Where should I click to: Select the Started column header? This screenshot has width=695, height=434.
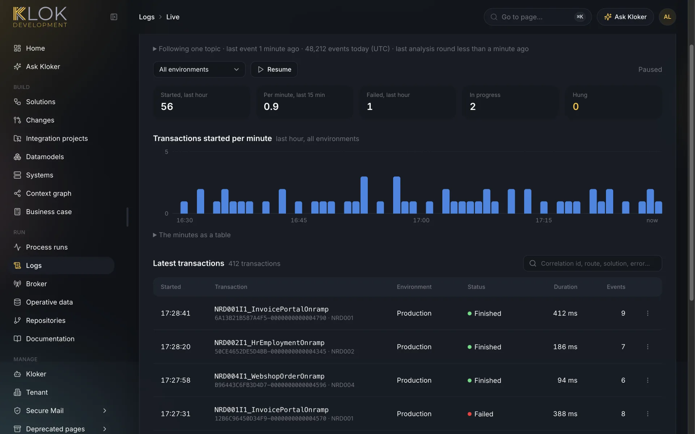171,287
